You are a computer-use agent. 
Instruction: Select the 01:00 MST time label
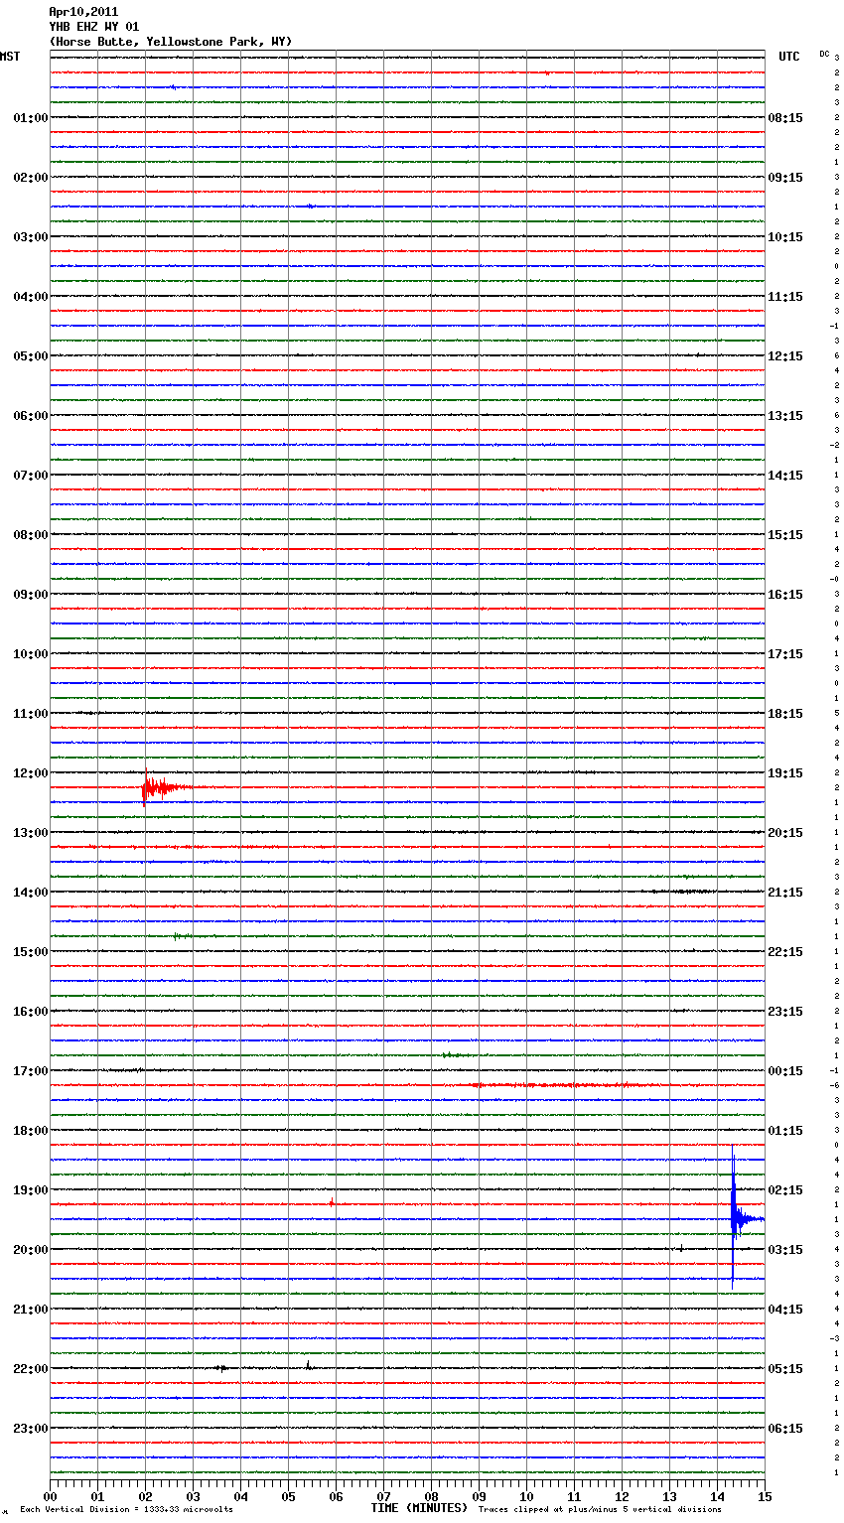(x=31, y=118)
